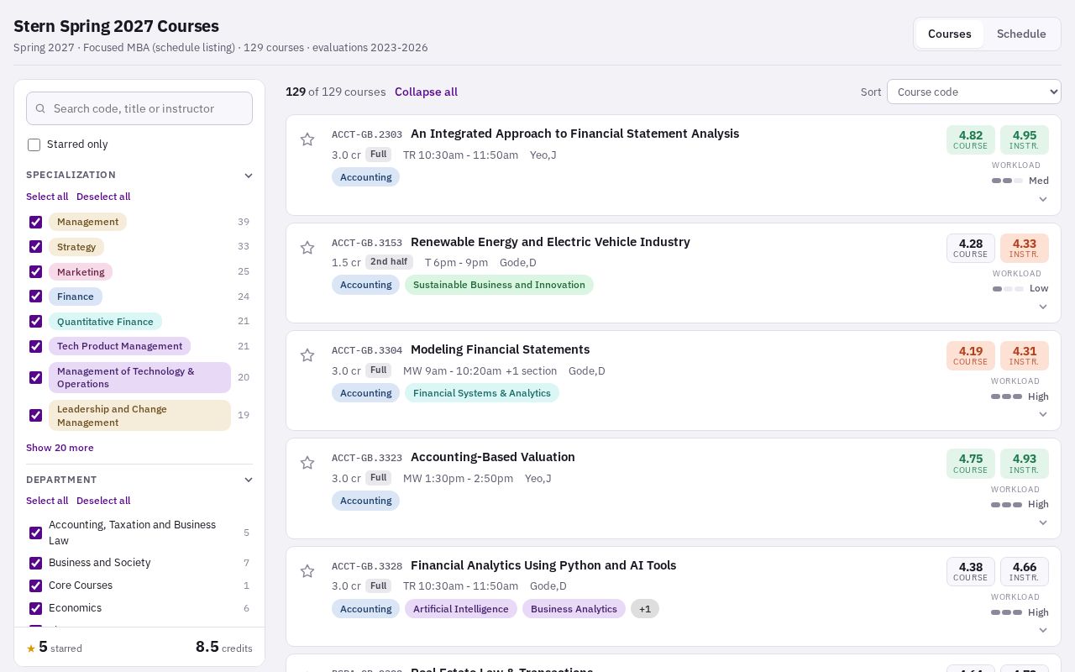Uncheck Management of Technology & Operations

35,377
